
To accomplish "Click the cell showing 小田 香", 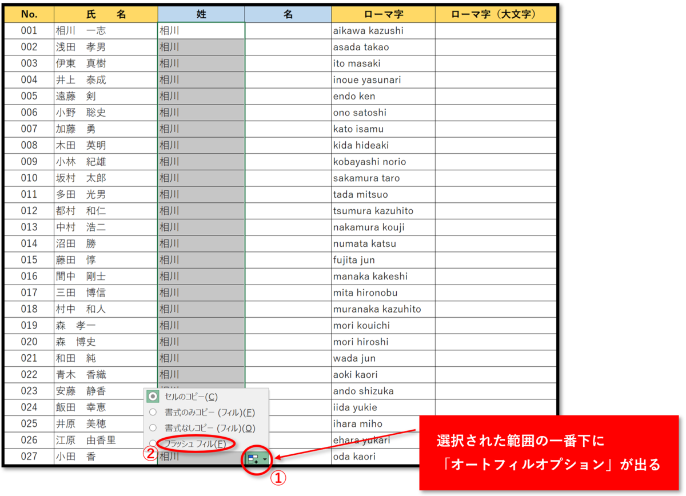I will [106, 457].
